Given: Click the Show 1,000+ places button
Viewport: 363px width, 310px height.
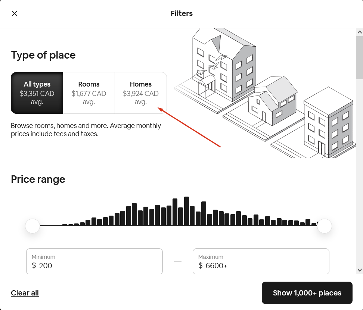Looking at the screenshot, I should click(x=307, y=293).
